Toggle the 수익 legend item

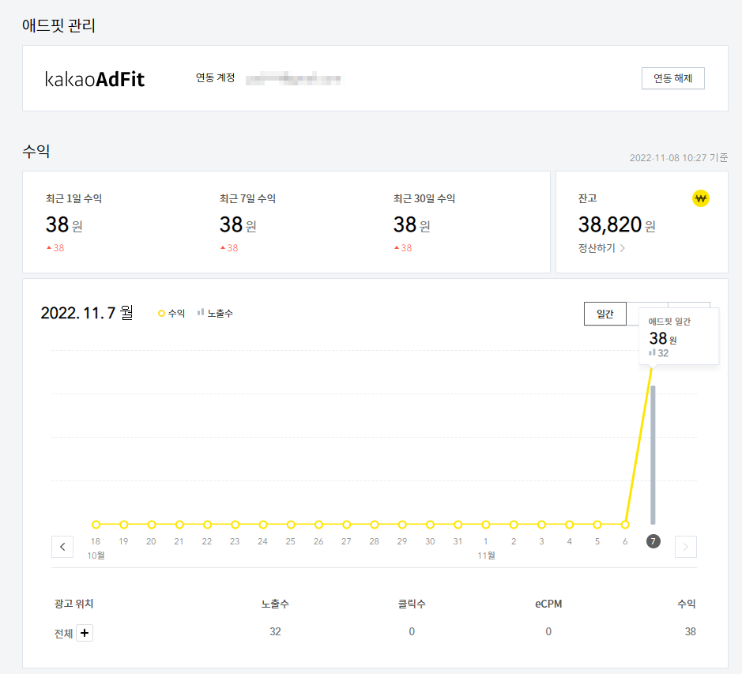(x=171, y=314)
